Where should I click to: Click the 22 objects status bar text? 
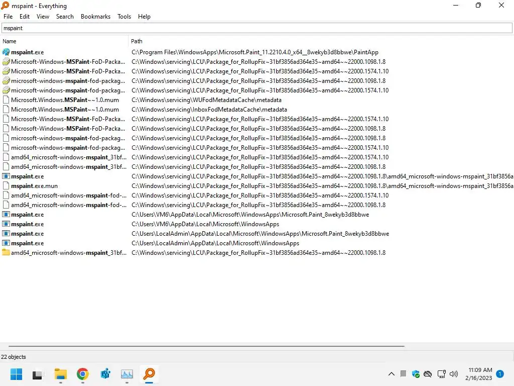point(14,357)
